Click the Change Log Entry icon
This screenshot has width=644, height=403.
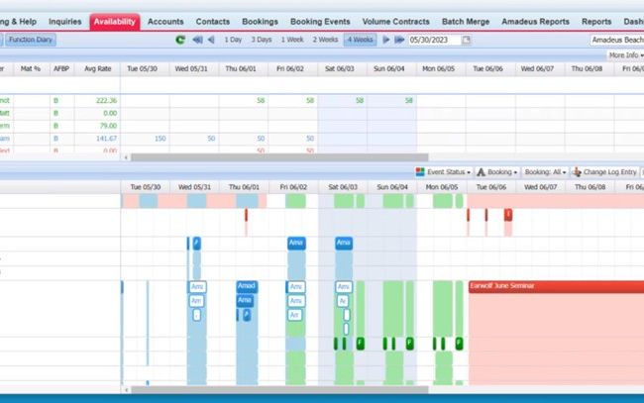tap(577, 172)
